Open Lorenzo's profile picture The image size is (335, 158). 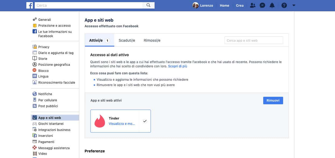point(195,5)
